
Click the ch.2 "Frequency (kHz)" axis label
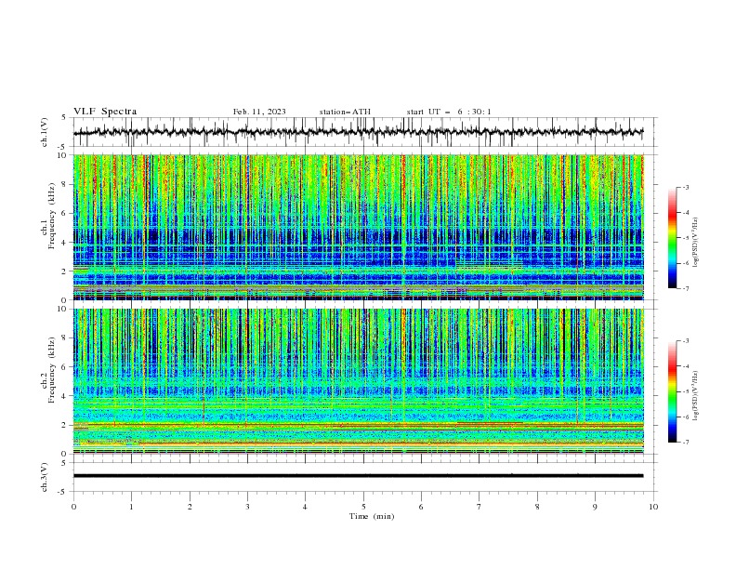coord(51,370)
